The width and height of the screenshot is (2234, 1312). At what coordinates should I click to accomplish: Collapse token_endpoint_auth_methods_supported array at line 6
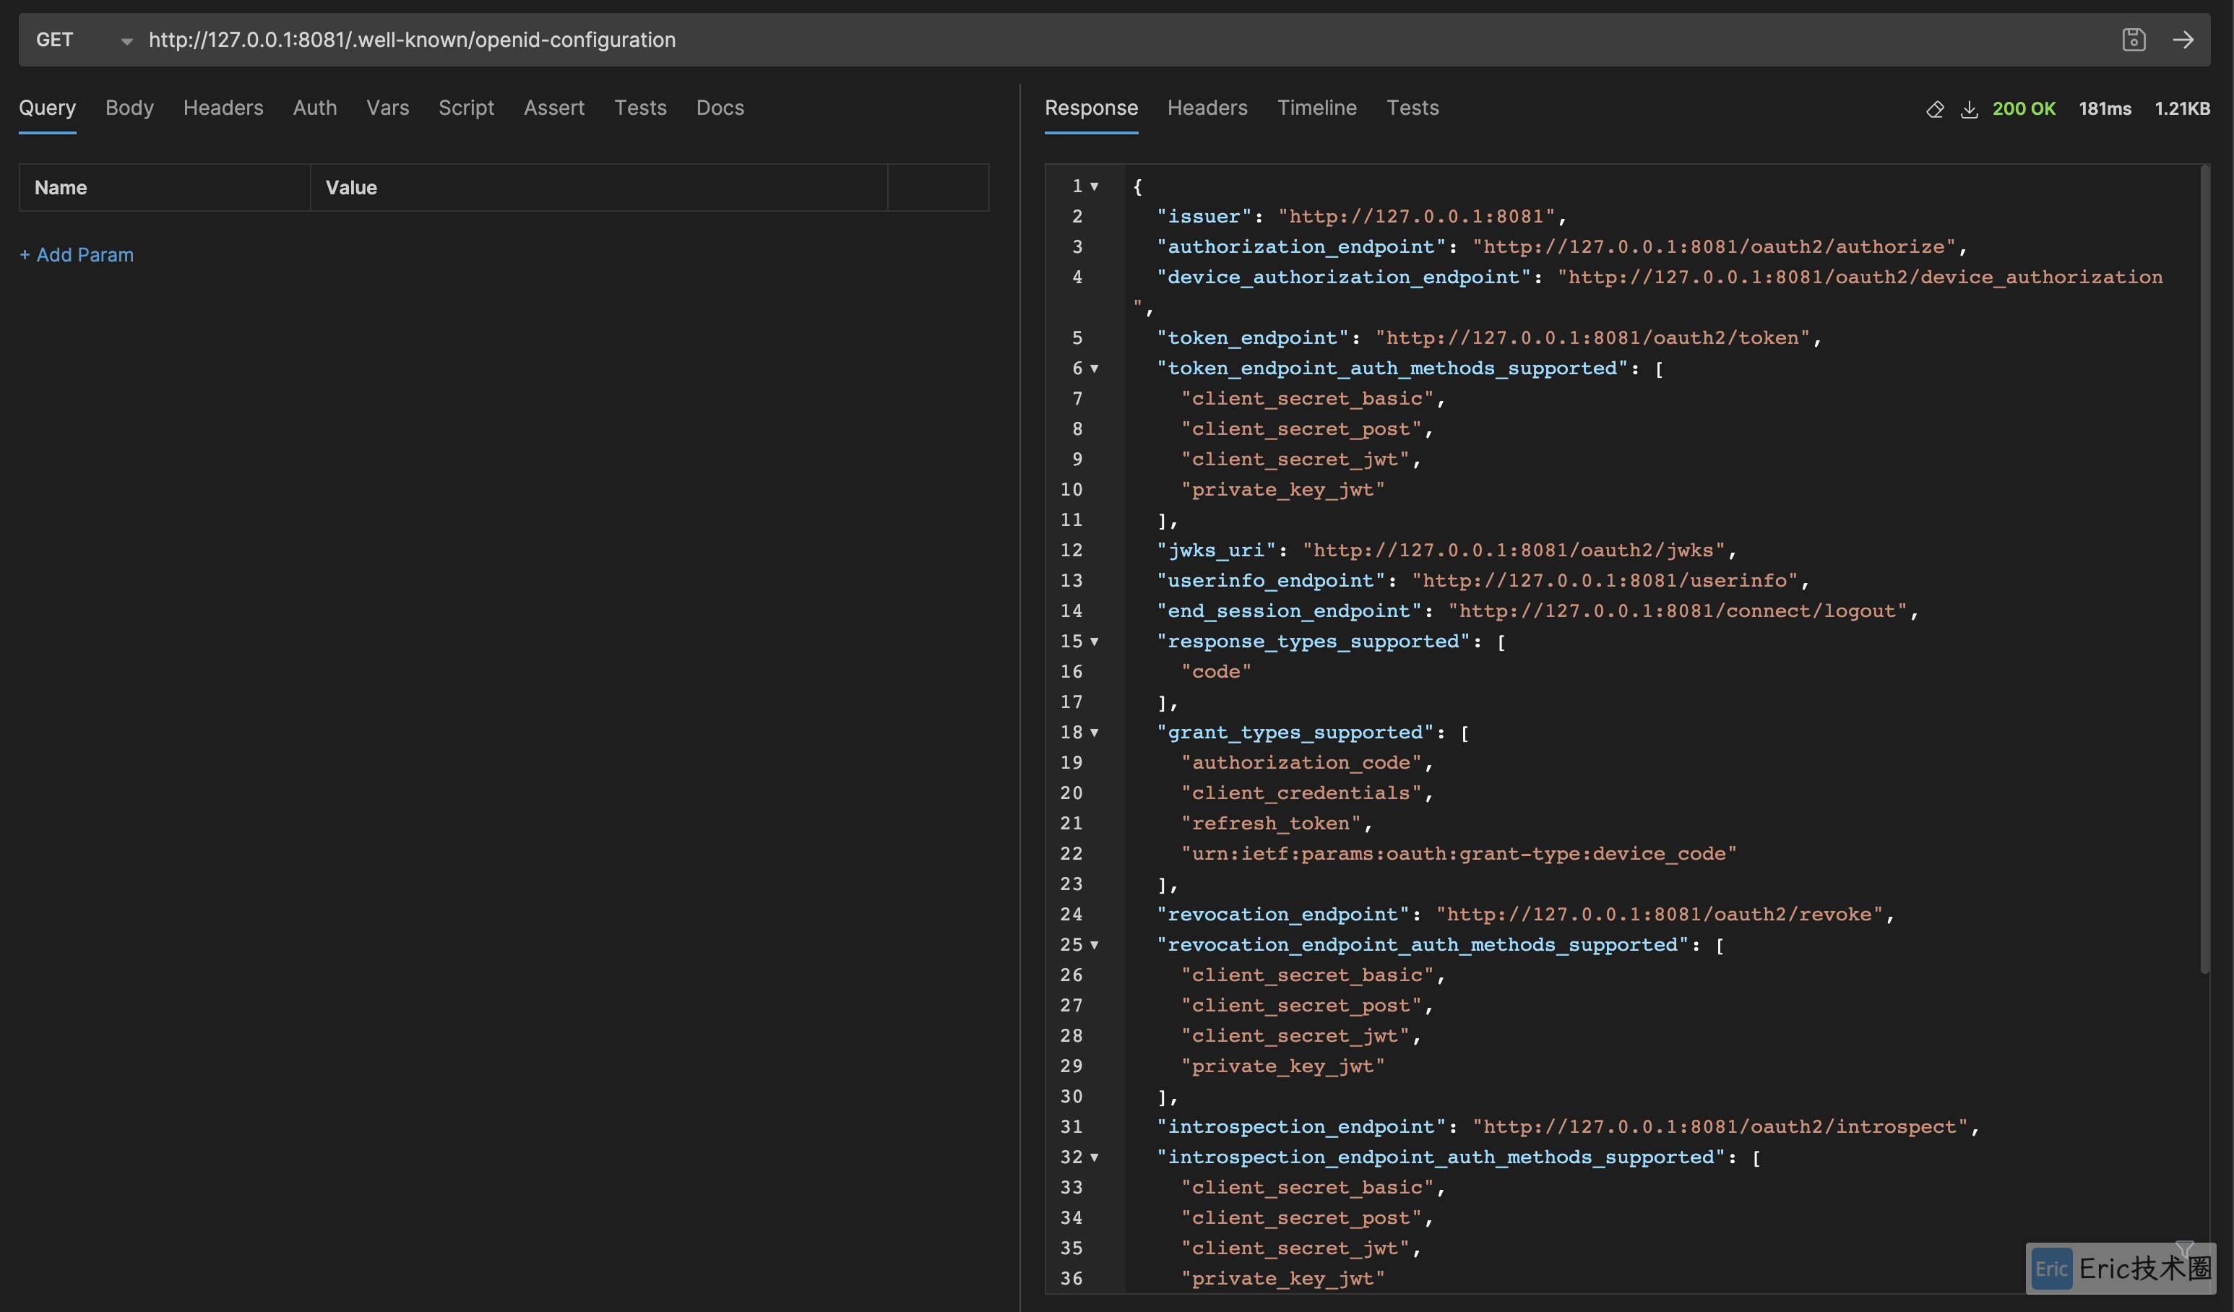1095,368
